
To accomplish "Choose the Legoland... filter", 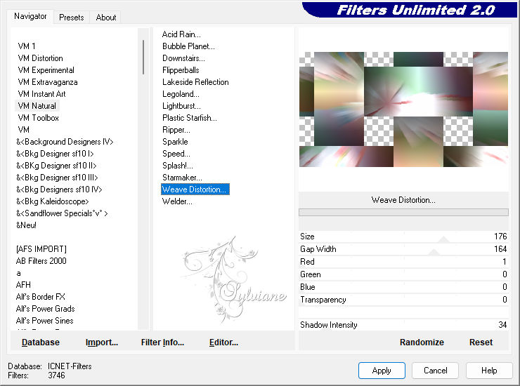I will (181, 94).
